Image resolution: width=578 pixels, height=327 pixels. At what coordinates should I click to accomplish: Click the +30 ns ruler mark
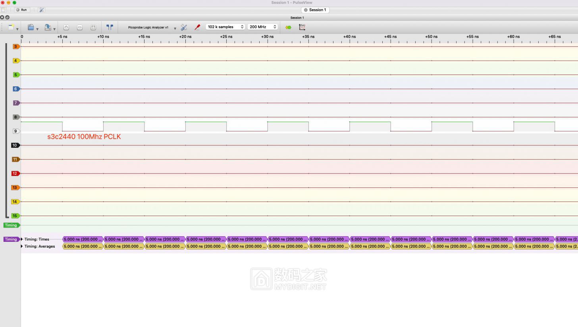click(267, 36)
